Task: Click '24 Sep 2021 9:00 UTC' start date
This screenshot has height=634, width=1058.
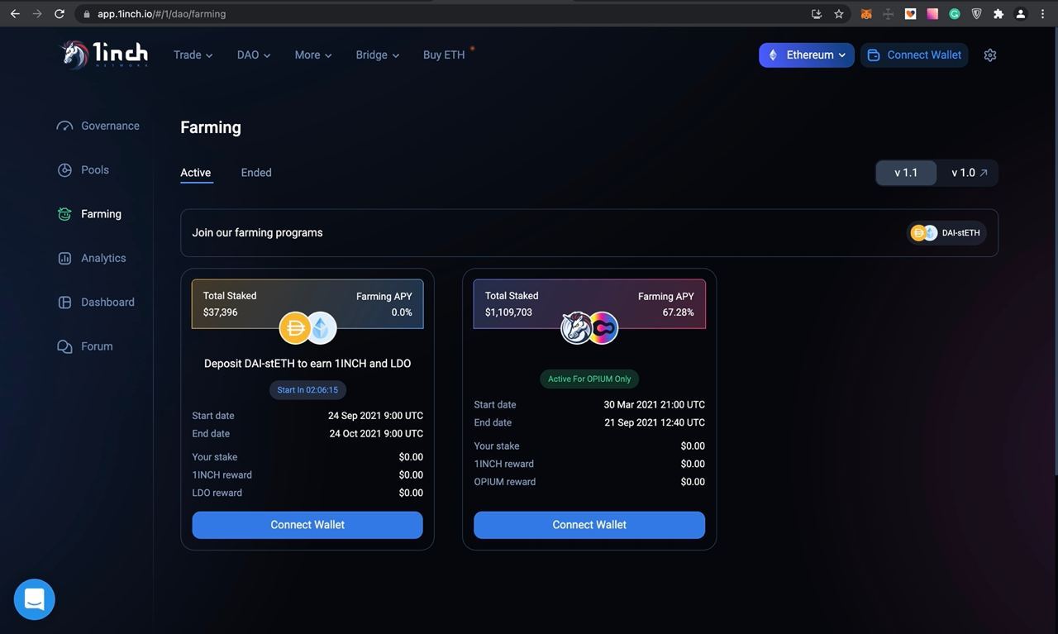Action: pos(375,416)
